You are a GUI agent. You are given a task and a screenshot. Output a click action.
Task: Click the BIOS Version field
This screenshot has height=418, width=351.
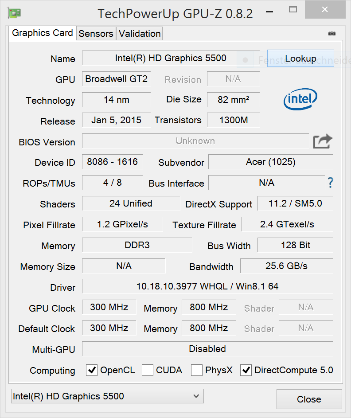click(x=195, y=141)
